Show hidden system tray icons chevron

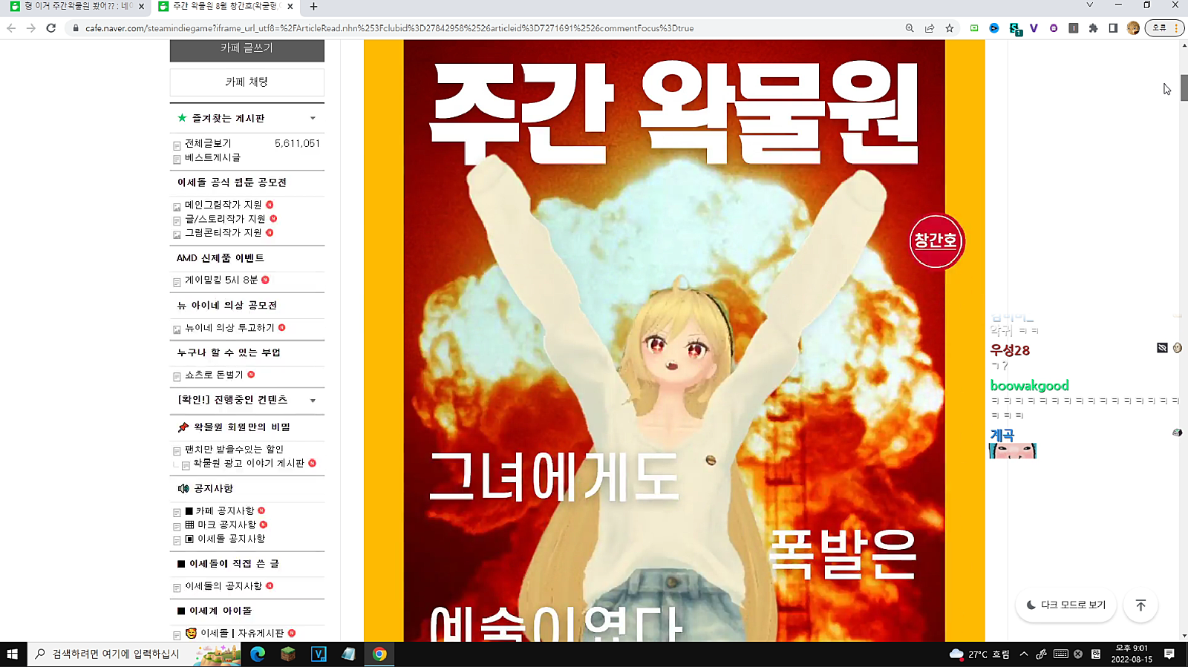(x=1023, y=654)
